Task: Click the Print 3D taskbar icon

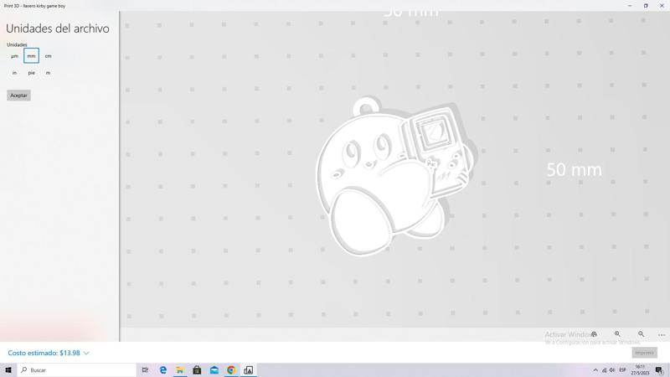Action: click(x=248, y=370)
